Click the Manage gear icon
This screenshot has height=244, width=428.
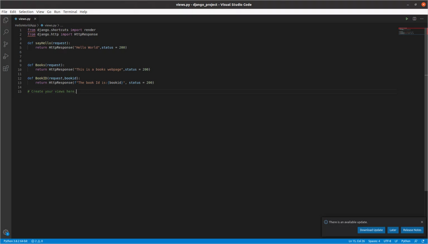6,232
